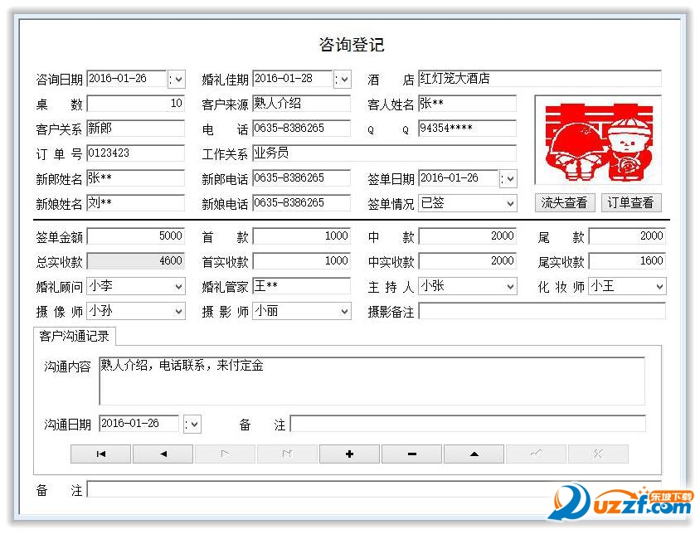Click the last record navigator icon

(287, 454)
